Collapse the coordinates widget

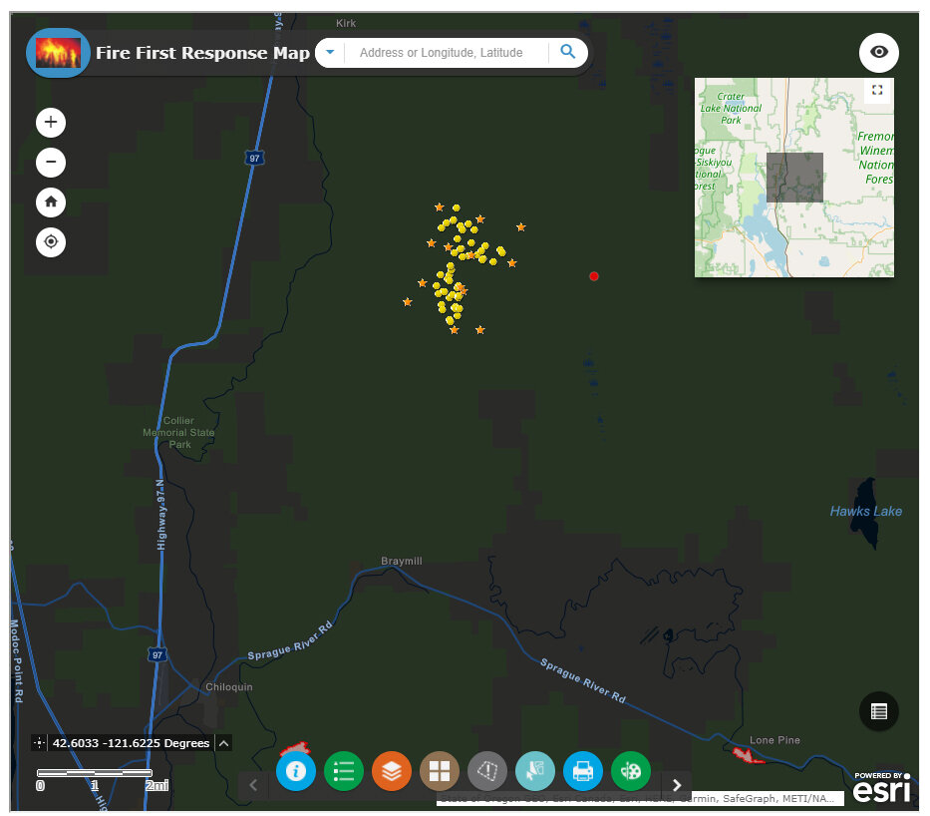point(223,743)
